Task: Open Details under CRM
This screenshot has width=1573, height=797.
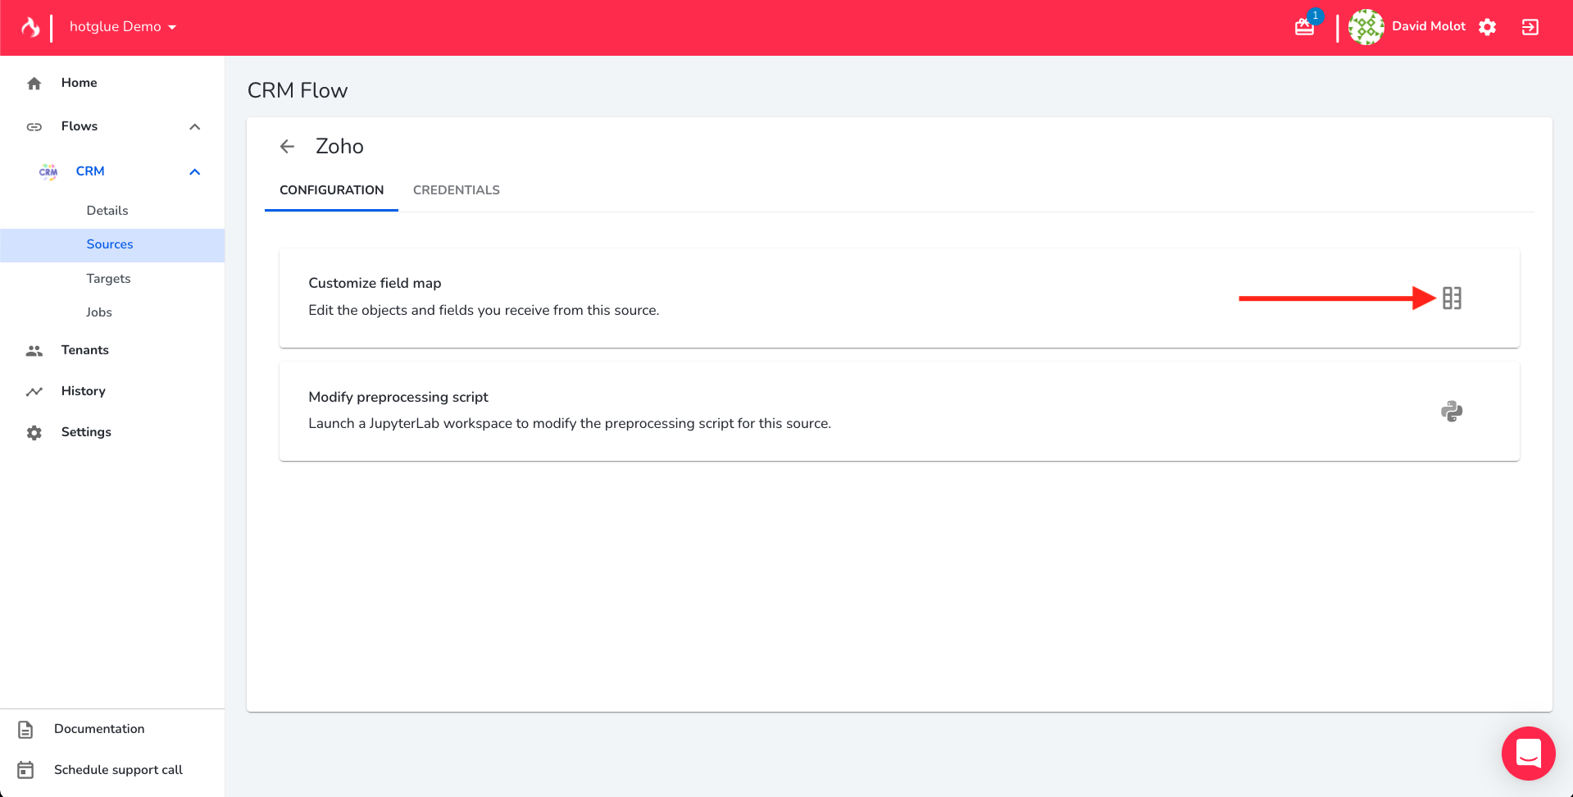Action: [107, 211]
